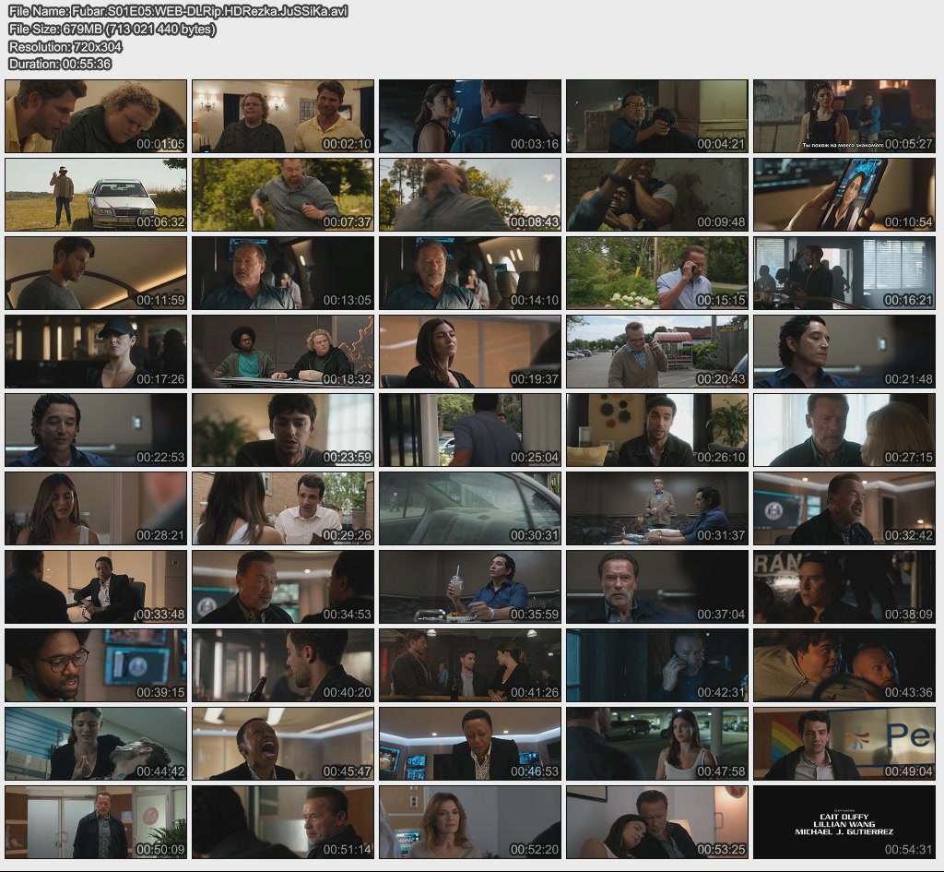
Task: Select the thumbnail stamped 00:03:16
Action: pyautogui.click(x=470, y=116)
